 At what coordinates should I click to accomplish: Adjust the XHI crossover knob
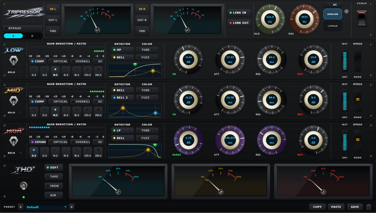pyautogui.click(x=304, y=19)
